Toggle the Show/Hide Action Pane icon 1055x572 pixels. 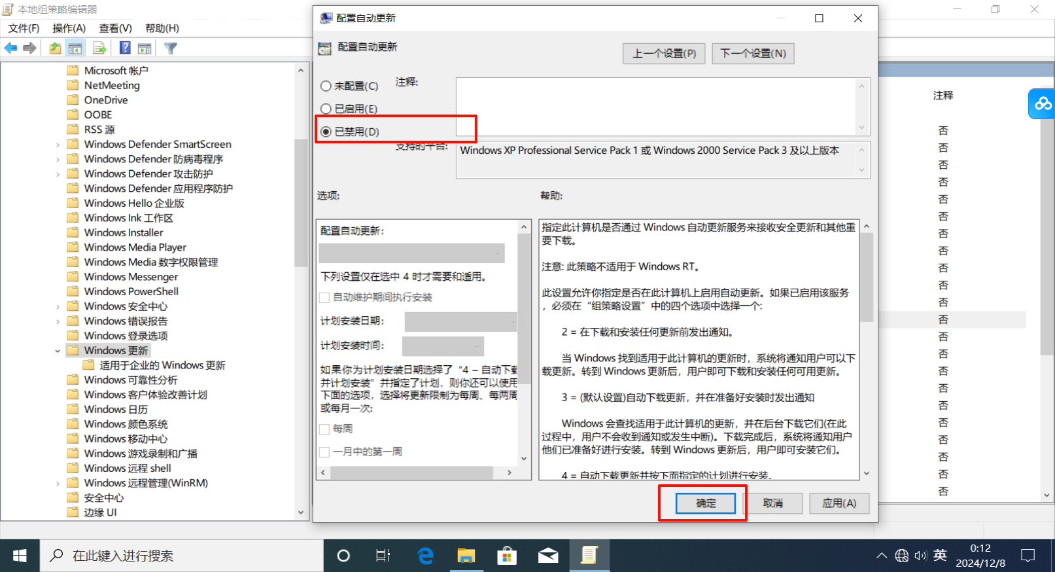145,48
